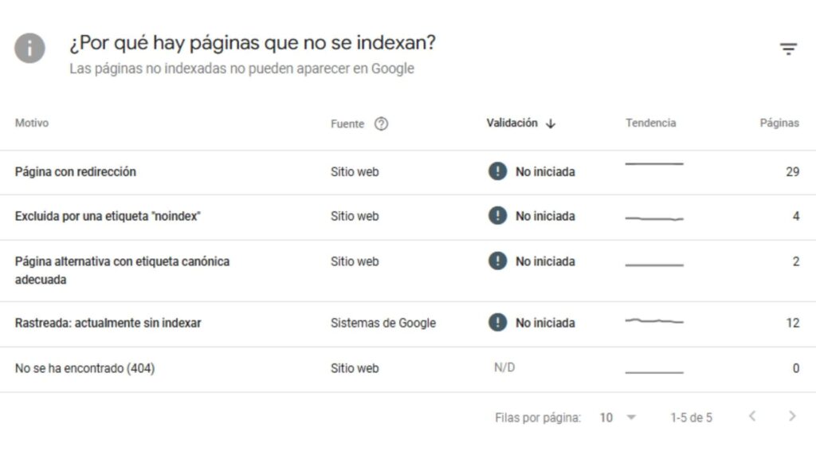Click warning icon on Rastreada sin indexar row
This screenshot has height=459, width=816.
(x=498, y=323)
